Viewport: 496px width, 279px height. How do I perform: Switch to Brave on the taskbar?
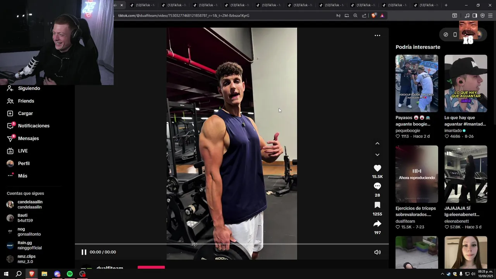(x=31, y=274)
